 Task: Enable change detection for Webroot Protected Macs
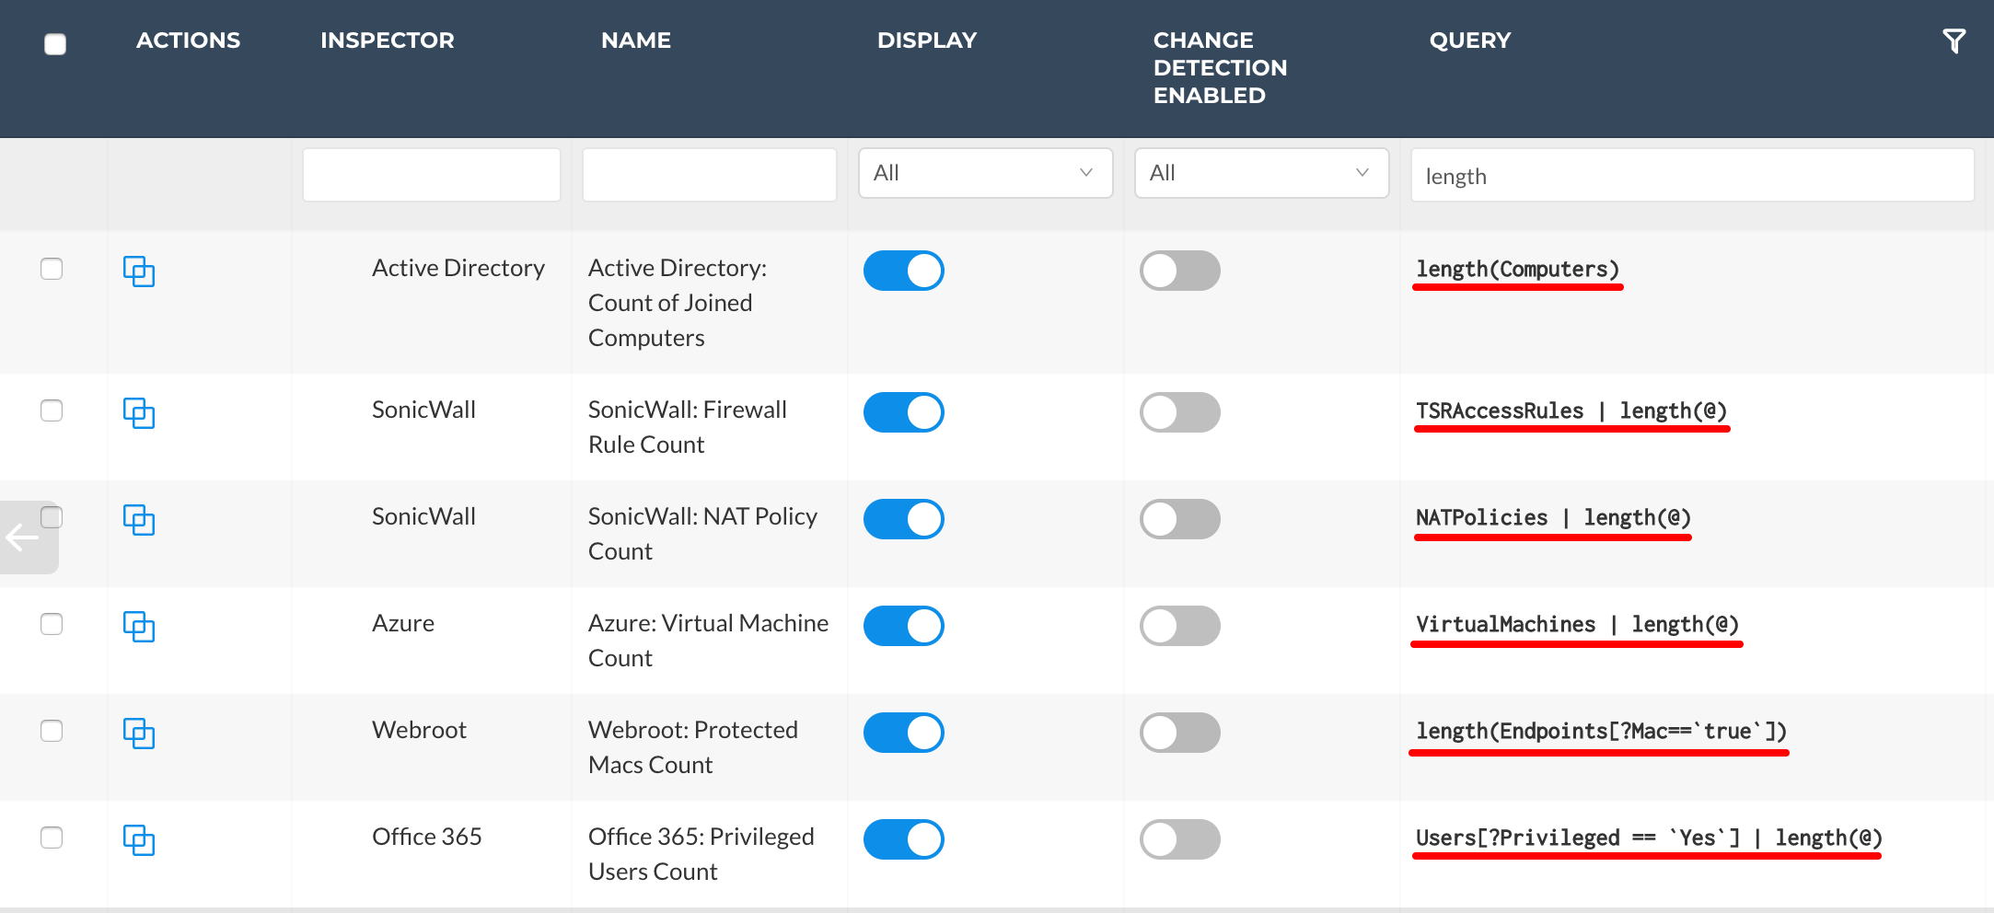tap(1180, 733)
